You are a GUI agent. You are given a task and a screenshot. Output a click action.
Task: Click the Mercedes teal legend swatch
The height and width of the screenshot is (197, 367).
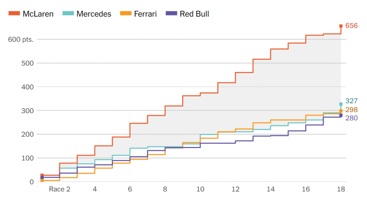(68, 14)
